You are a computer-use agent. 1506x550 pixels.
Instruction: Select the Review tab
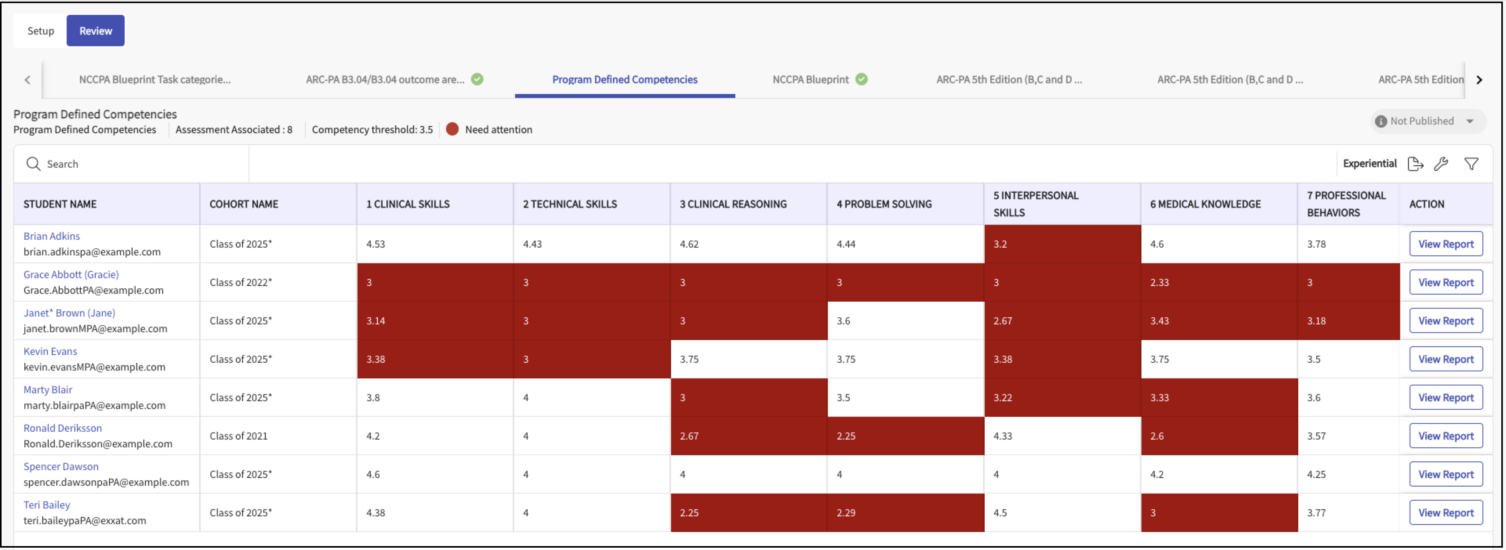coord(95,31)
